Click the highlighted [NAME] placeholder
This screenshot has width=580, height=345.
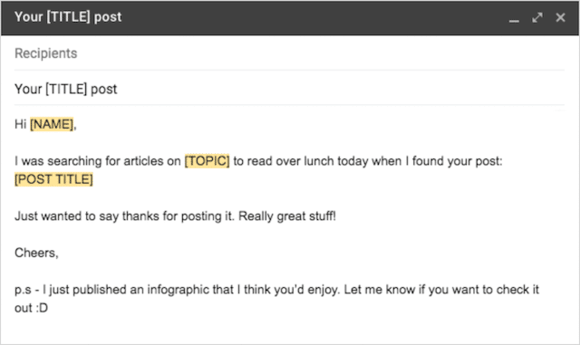click(52, 124)
